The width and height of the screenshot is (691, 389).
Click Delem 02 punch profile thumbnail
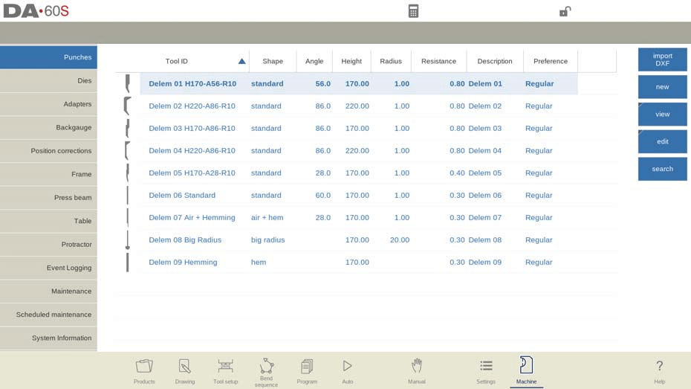click(127, 106)
